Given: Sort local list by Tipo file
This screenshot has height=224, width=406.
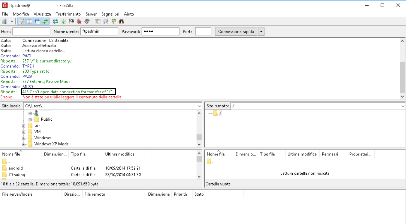Looking at the screenshot, I should 86,154.
